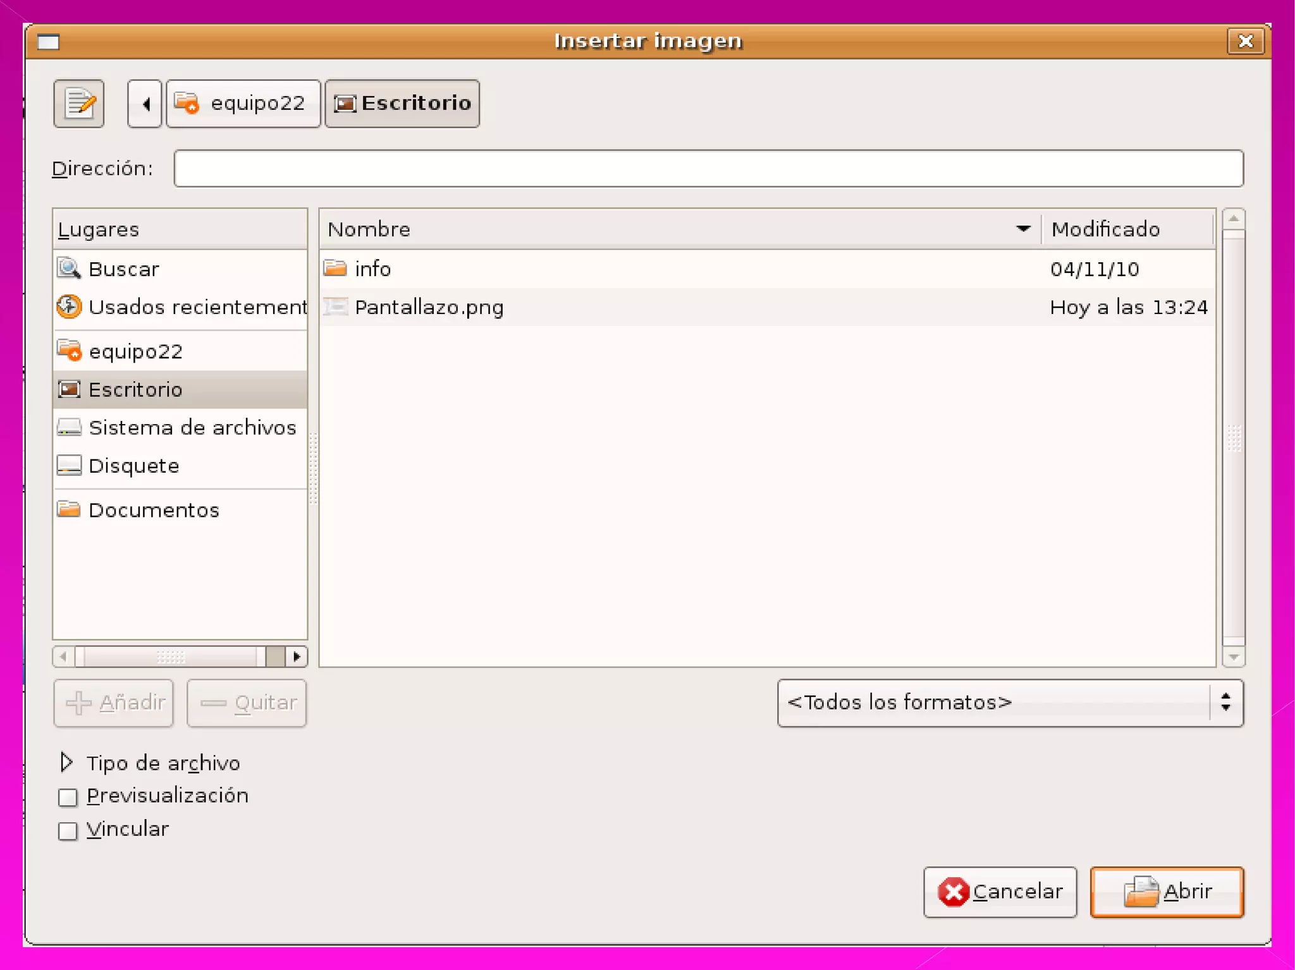Open the Documentos folder bookmark
The height and width of the screenshot is (970, 1295).
click(x=154, y=510)
